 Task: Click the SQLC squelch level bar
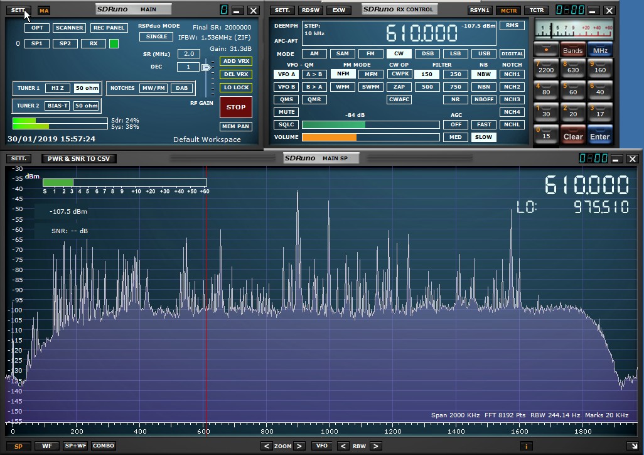point(371,124)
